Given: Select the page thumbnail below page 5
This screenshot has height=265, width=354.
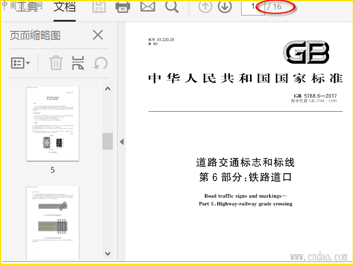Looking at the screenshot, I should tap(53, 223).
